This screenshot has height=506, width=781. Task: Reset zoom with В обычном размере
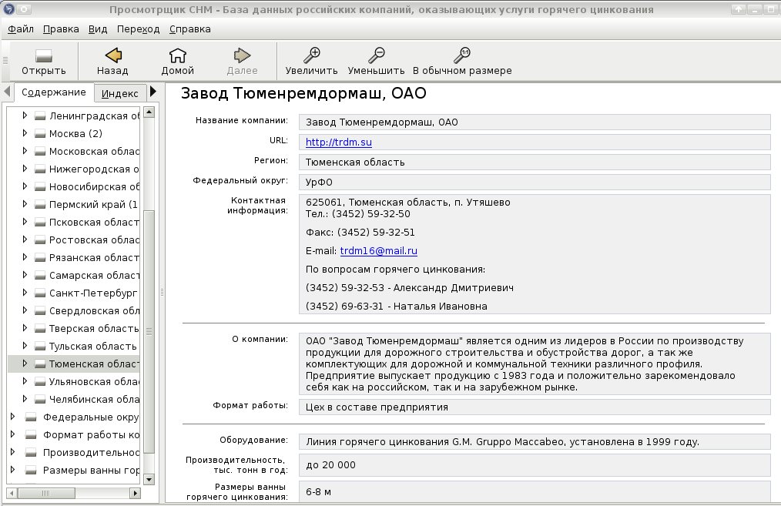461,55
